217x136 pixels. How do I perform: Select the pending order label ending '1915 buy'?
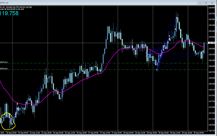tap(4, 69)
